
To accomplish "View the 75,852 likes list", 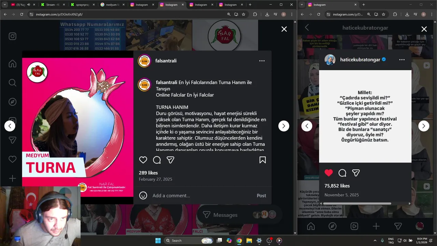I will coord(337,186).
